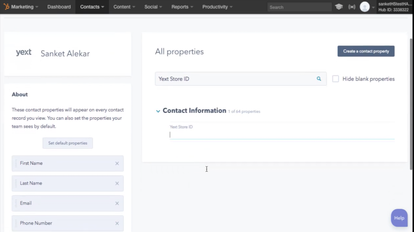The height and width of the screenshot is (232, 414).
Task: Remove Phone Number from the properties list
Action: click(117, 223)
